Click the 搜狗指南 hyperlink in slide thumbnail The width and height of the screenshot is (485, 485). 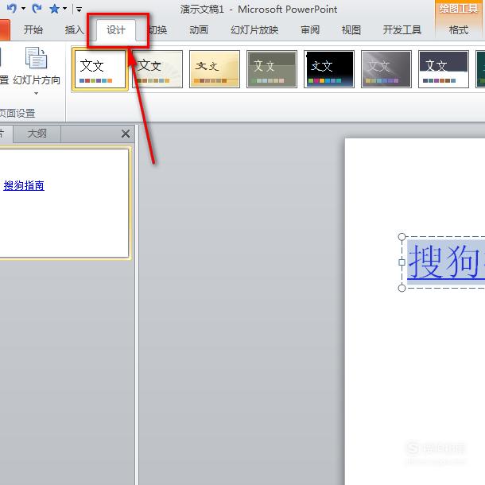pos(24,185)
